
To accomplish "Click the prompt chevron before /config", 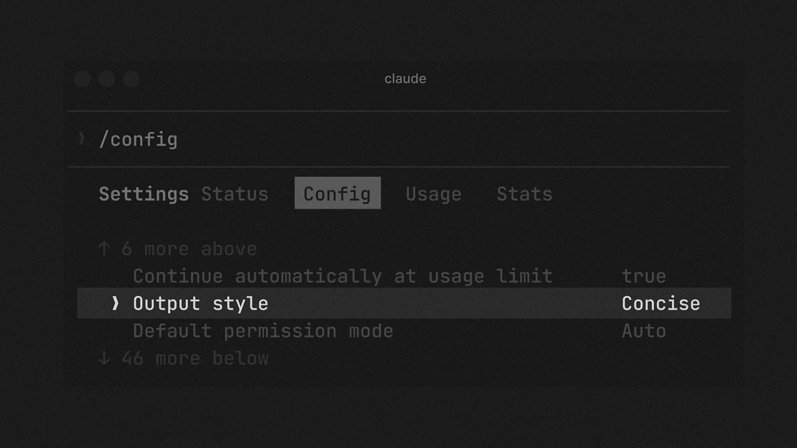I will click(82, 139).
